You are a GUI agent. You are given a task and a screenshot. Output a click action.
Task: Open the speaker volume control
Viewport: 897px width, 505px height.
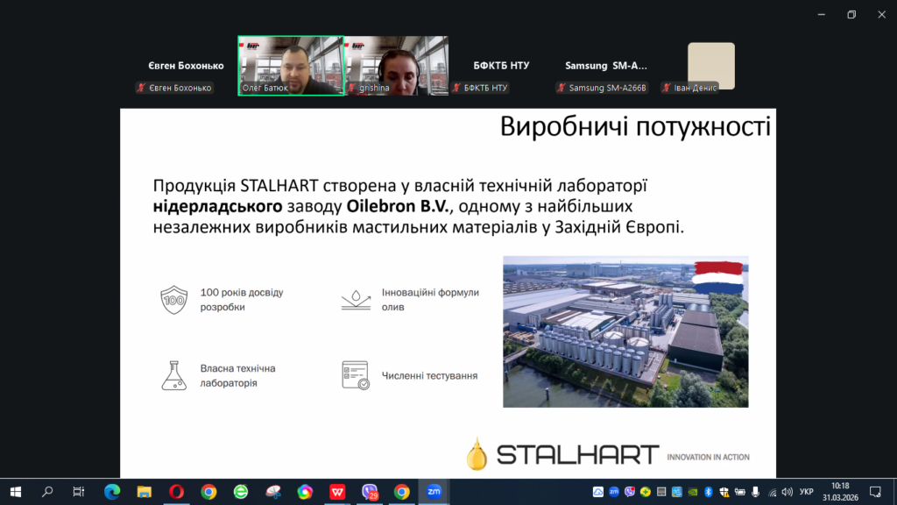click(787, 492)
